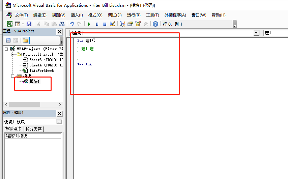Click project panel horizontal scrollbar thumb
The image size is (288, 179).
pos(25,104)
